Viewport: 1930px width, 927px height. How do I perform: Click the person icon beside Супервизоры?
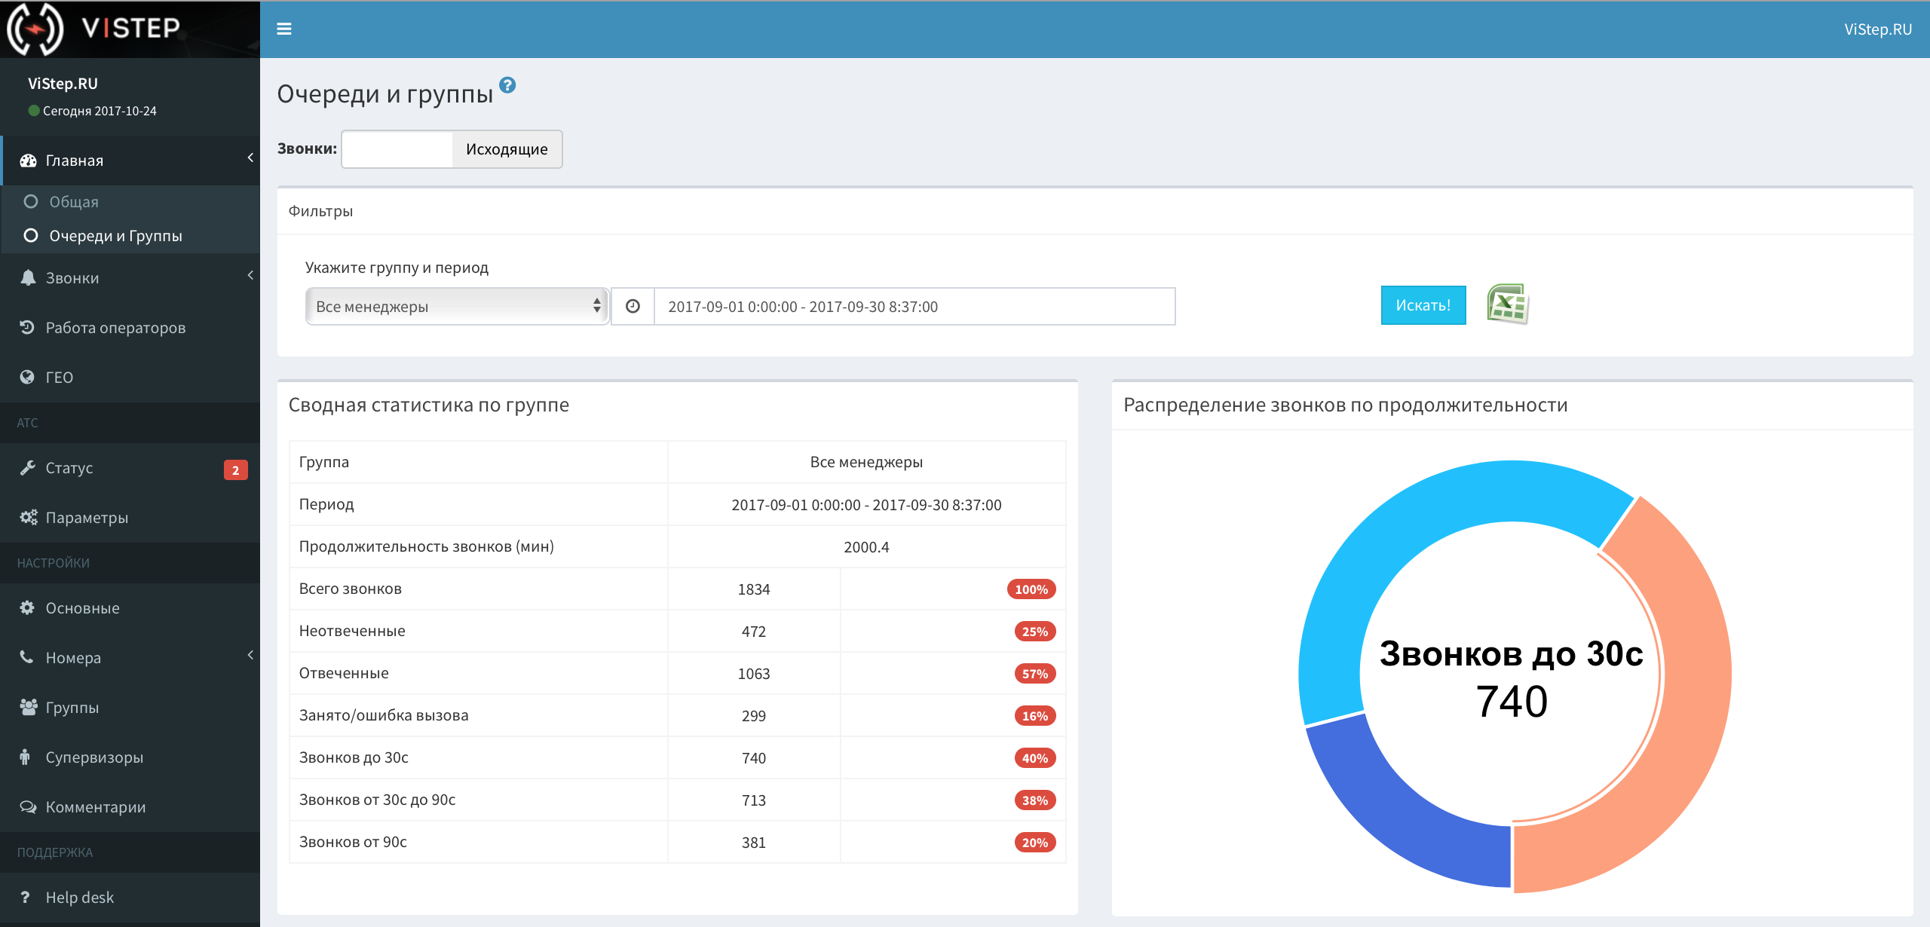pos(25,757)
